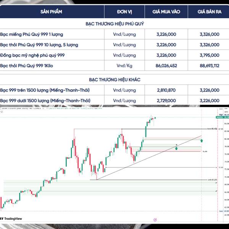Click the sell price 88,693,112
The width and height of the screenshot is (229, 229).
tap(210, 66)
